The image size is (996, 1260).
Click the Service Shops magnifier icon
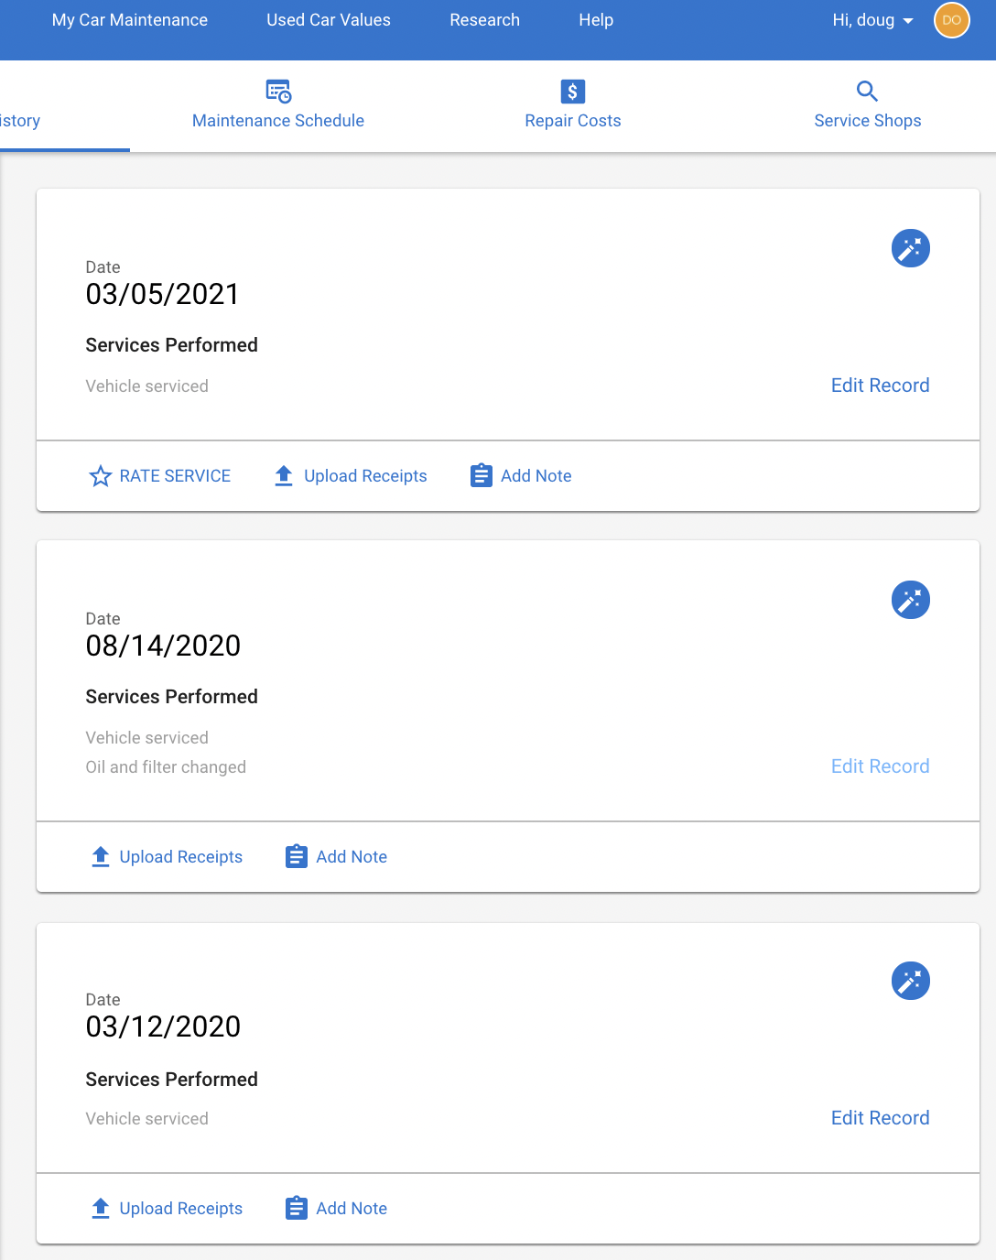pos(867,91)
